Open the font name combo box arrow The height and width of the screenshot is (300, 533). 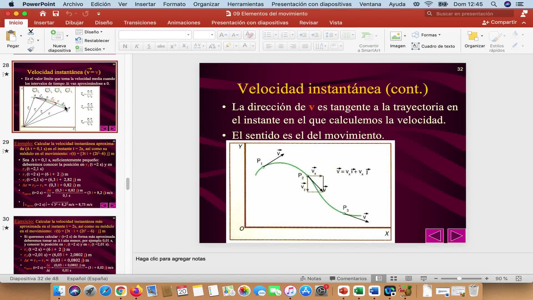tap(188, 35)
